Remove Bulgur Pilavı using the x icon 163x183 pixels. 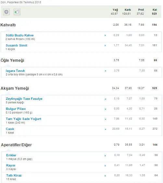coord(106,109)
